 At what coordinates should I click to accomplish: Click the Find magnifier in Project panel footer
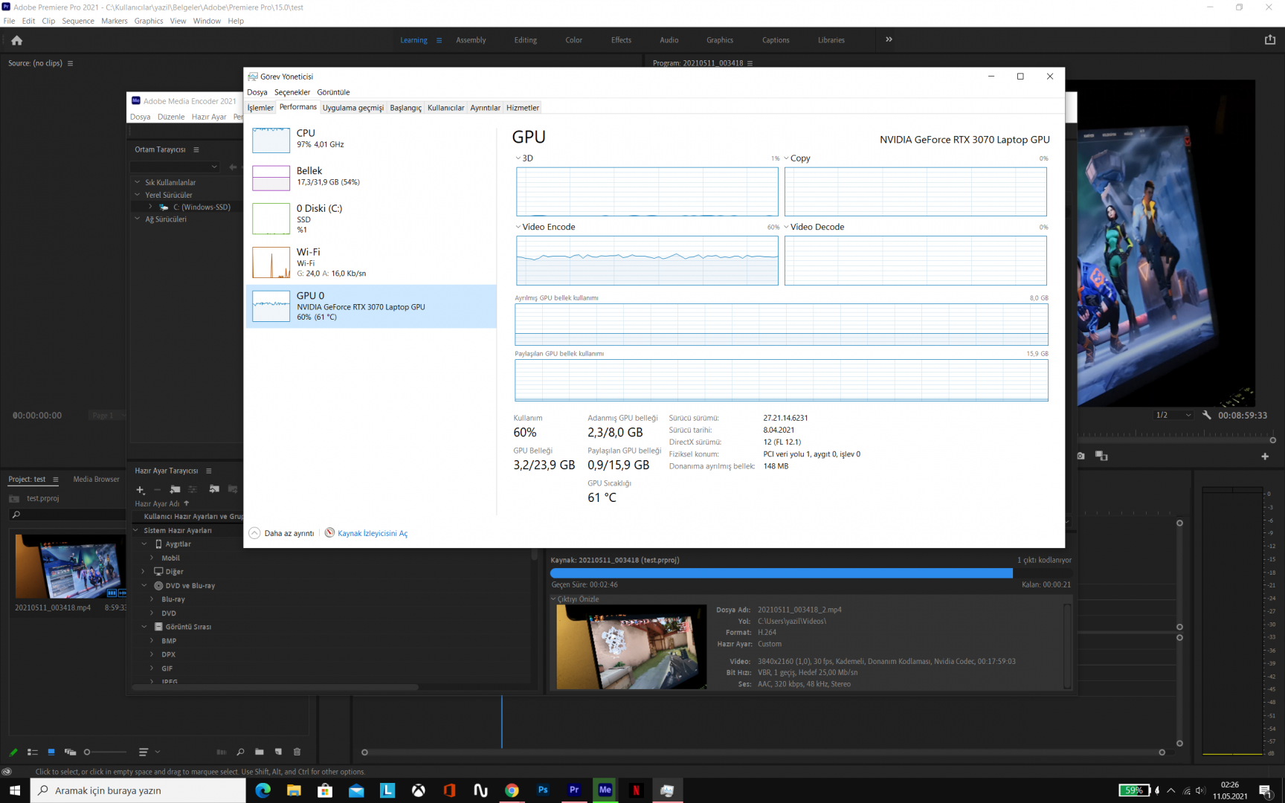[x=240, y=752]
